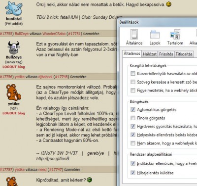Open WonderCSabo's profile link in header
Image resolution: width=197 pixels, height=186 pixels.
(x=54, y=34)
